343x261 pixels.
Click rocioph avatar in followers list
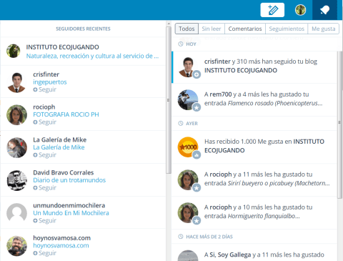pos(16,115)
